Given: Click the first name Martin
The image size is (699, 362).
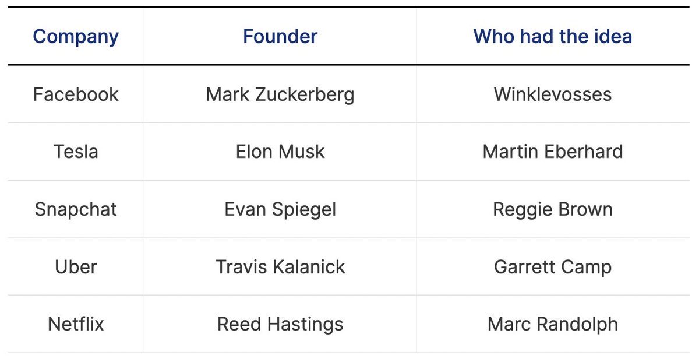Looking at the screenshot, I should pyautogui.click(x=510, y=152).
